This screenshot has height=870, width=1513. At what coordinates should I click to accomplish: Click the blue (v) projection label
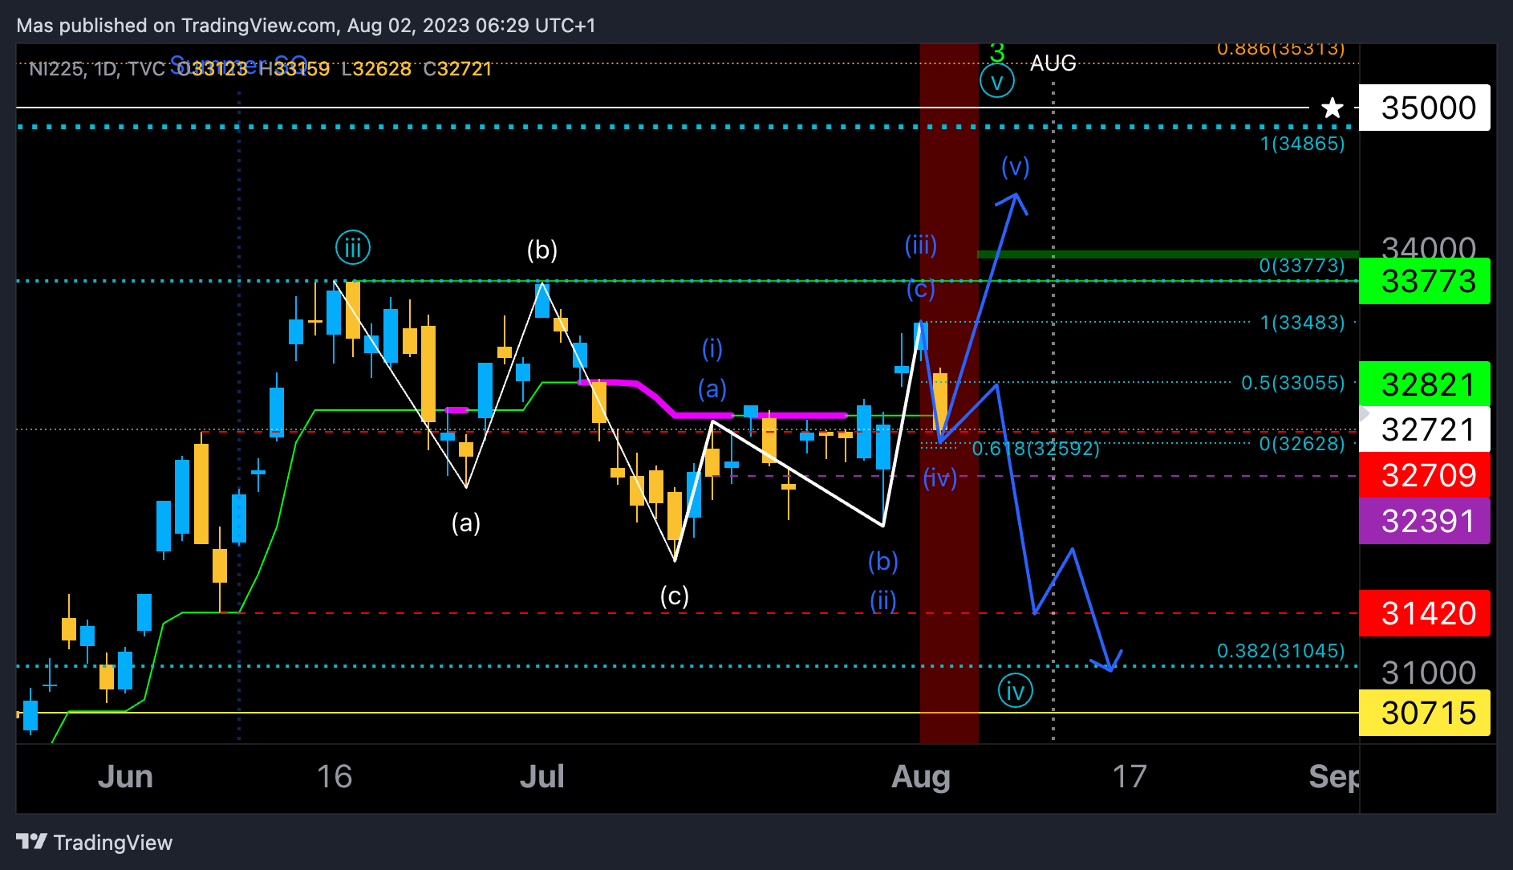click(1016, 166)
